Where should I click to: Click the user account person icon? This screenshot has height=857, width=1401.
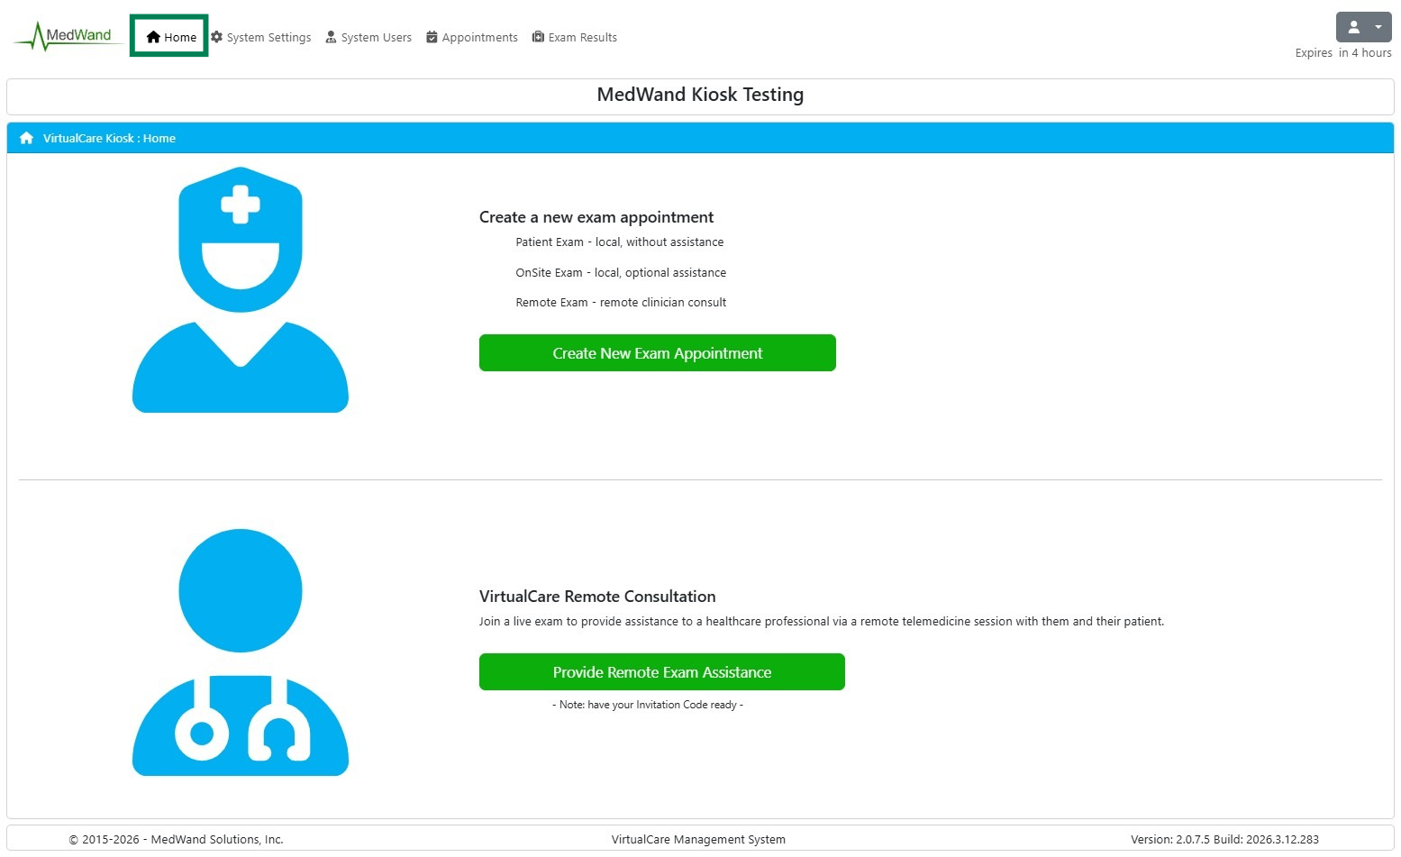[1353, 27]
